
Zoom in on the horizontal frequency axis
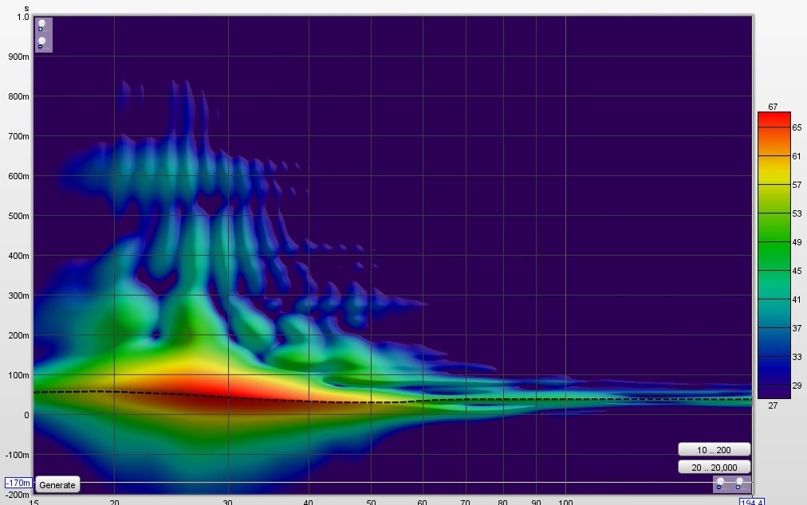[739, 484]
